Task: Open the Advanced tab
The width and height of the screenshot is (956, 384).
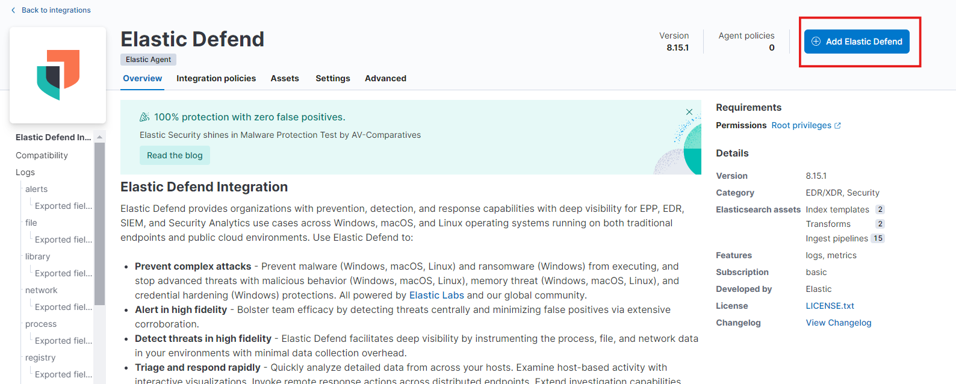Action: [385, 78]
